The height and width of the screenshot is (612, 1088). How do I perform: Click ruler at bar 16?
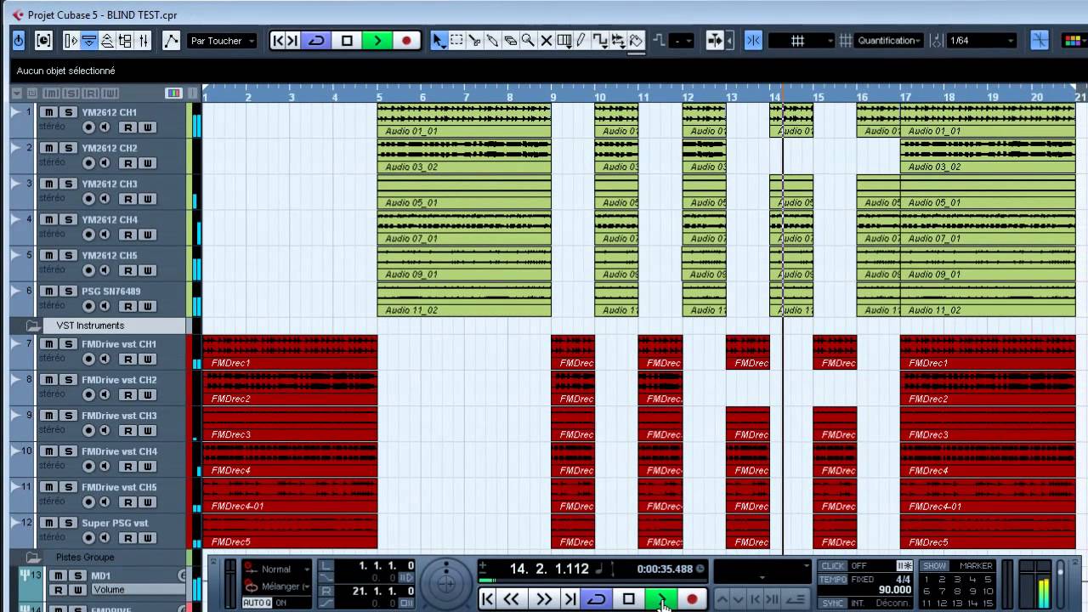pyautogui.click(x=862, y=97)
